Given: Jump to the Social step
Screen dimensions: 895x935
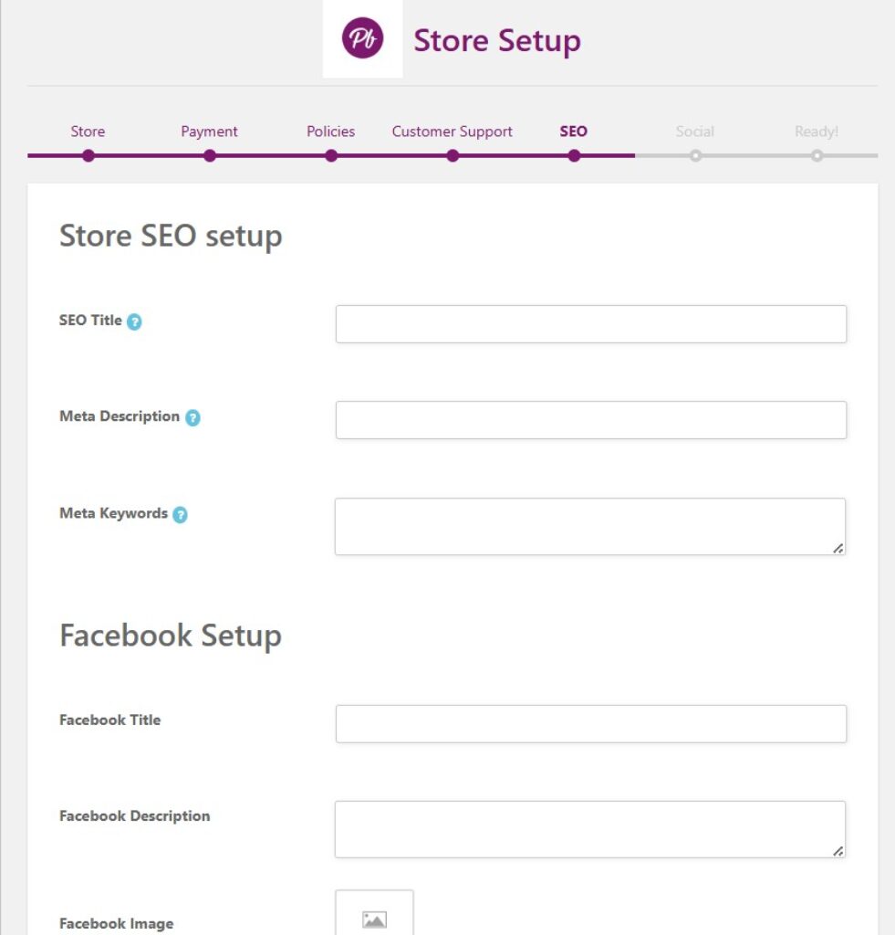Looking at the screenshot, I should click(x=694, y=131).
